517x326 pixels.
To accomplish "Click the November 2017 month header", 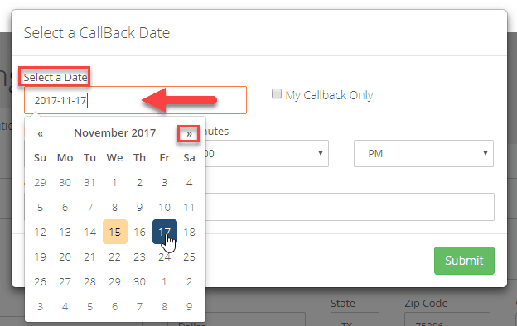I will (114, 133).
